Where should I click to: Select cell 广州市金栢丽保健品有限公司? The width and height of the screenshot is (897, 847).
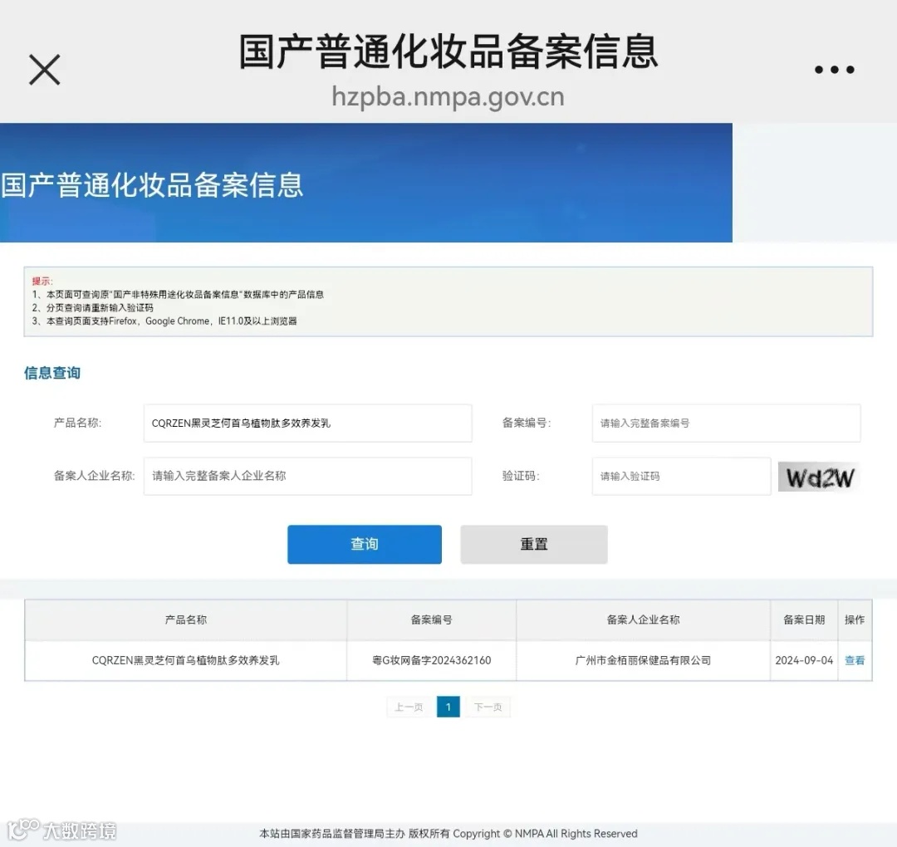[643, 660]
